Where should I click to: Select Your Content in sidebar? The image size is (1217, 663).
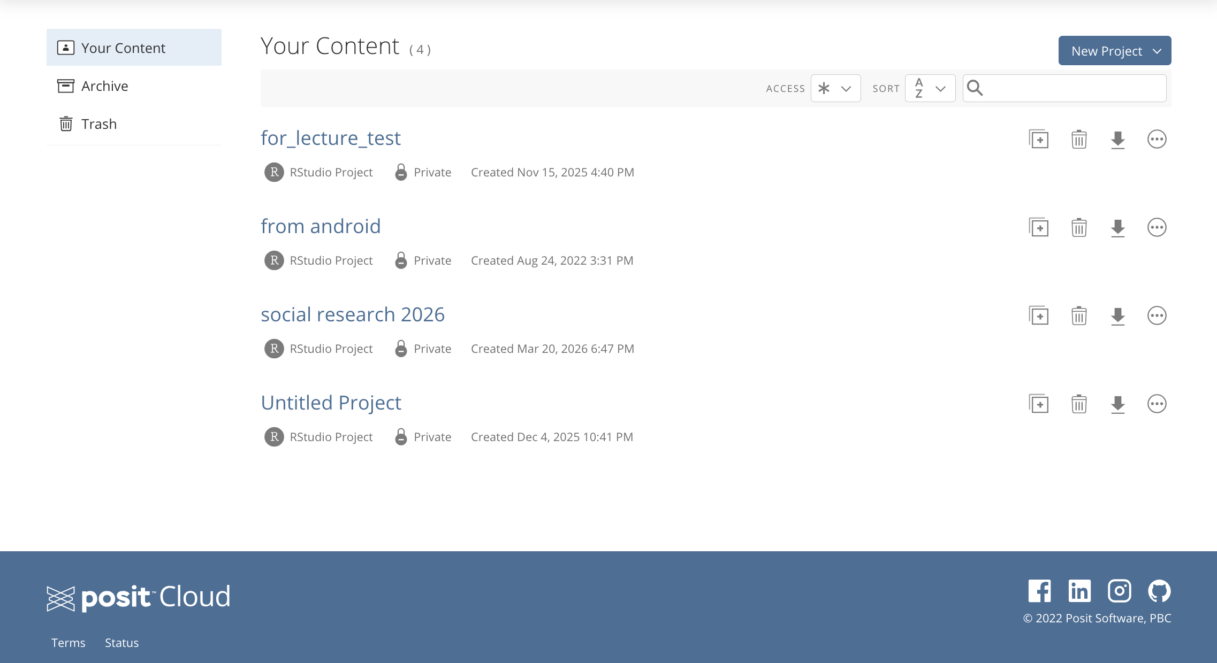[x=123, y=48]
